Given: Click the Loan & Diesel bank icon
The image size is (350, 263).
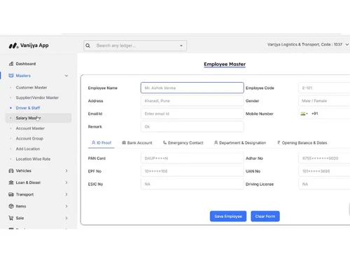Looking at the screenshot, I should [11, 182].
